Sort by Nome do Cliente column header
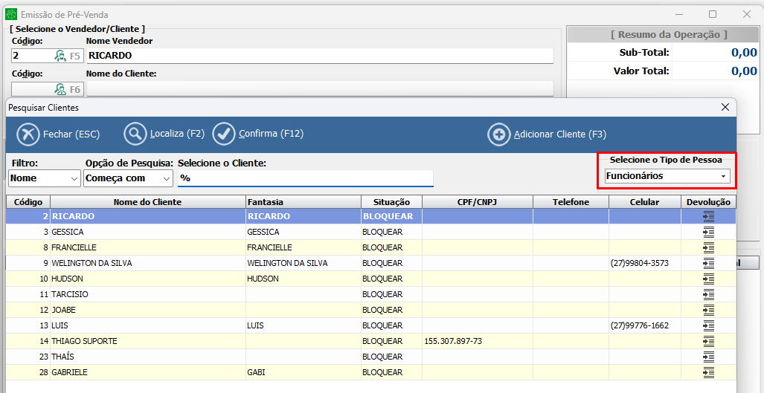 pyautogui.click(x=147, y=202)
